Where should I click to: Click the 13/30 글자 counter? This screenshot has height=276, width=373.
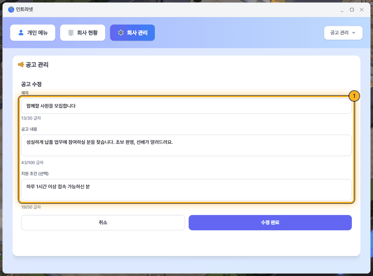tap(31, 118)
